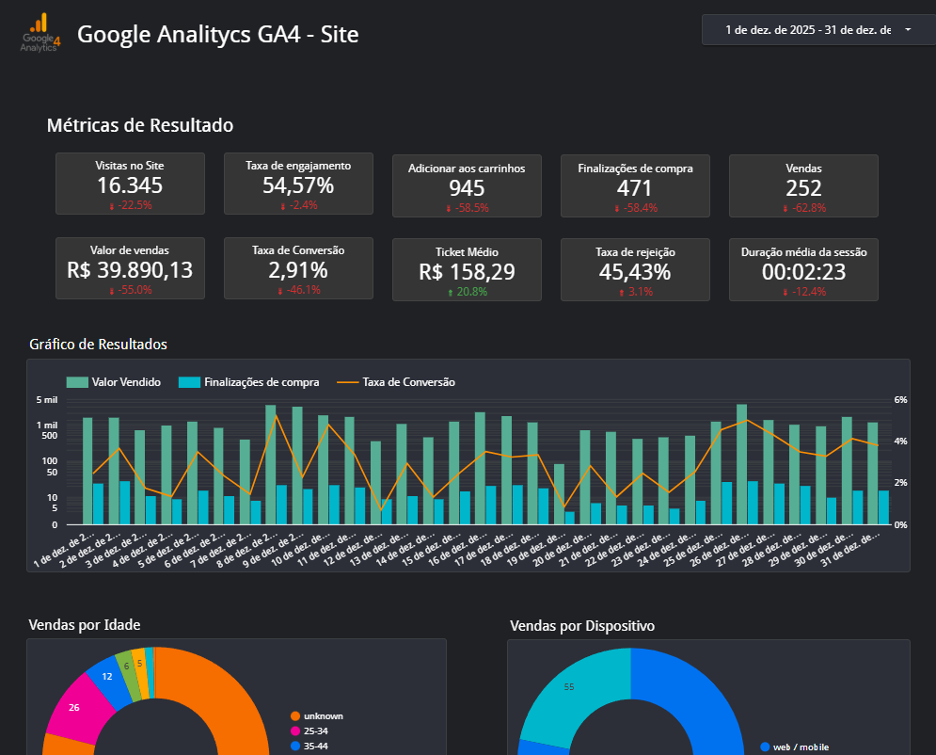
Task: Click the blue slice labeled 12
Action: coord(107,677)
